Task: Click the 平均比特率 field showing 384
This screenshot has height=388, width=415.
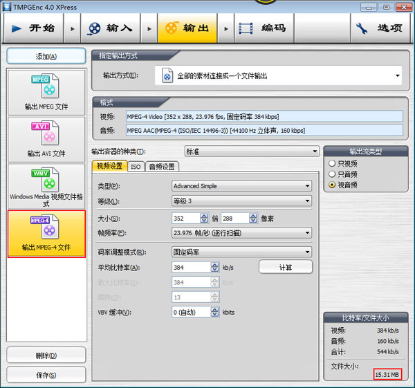Action: click(x=192, y=267)
